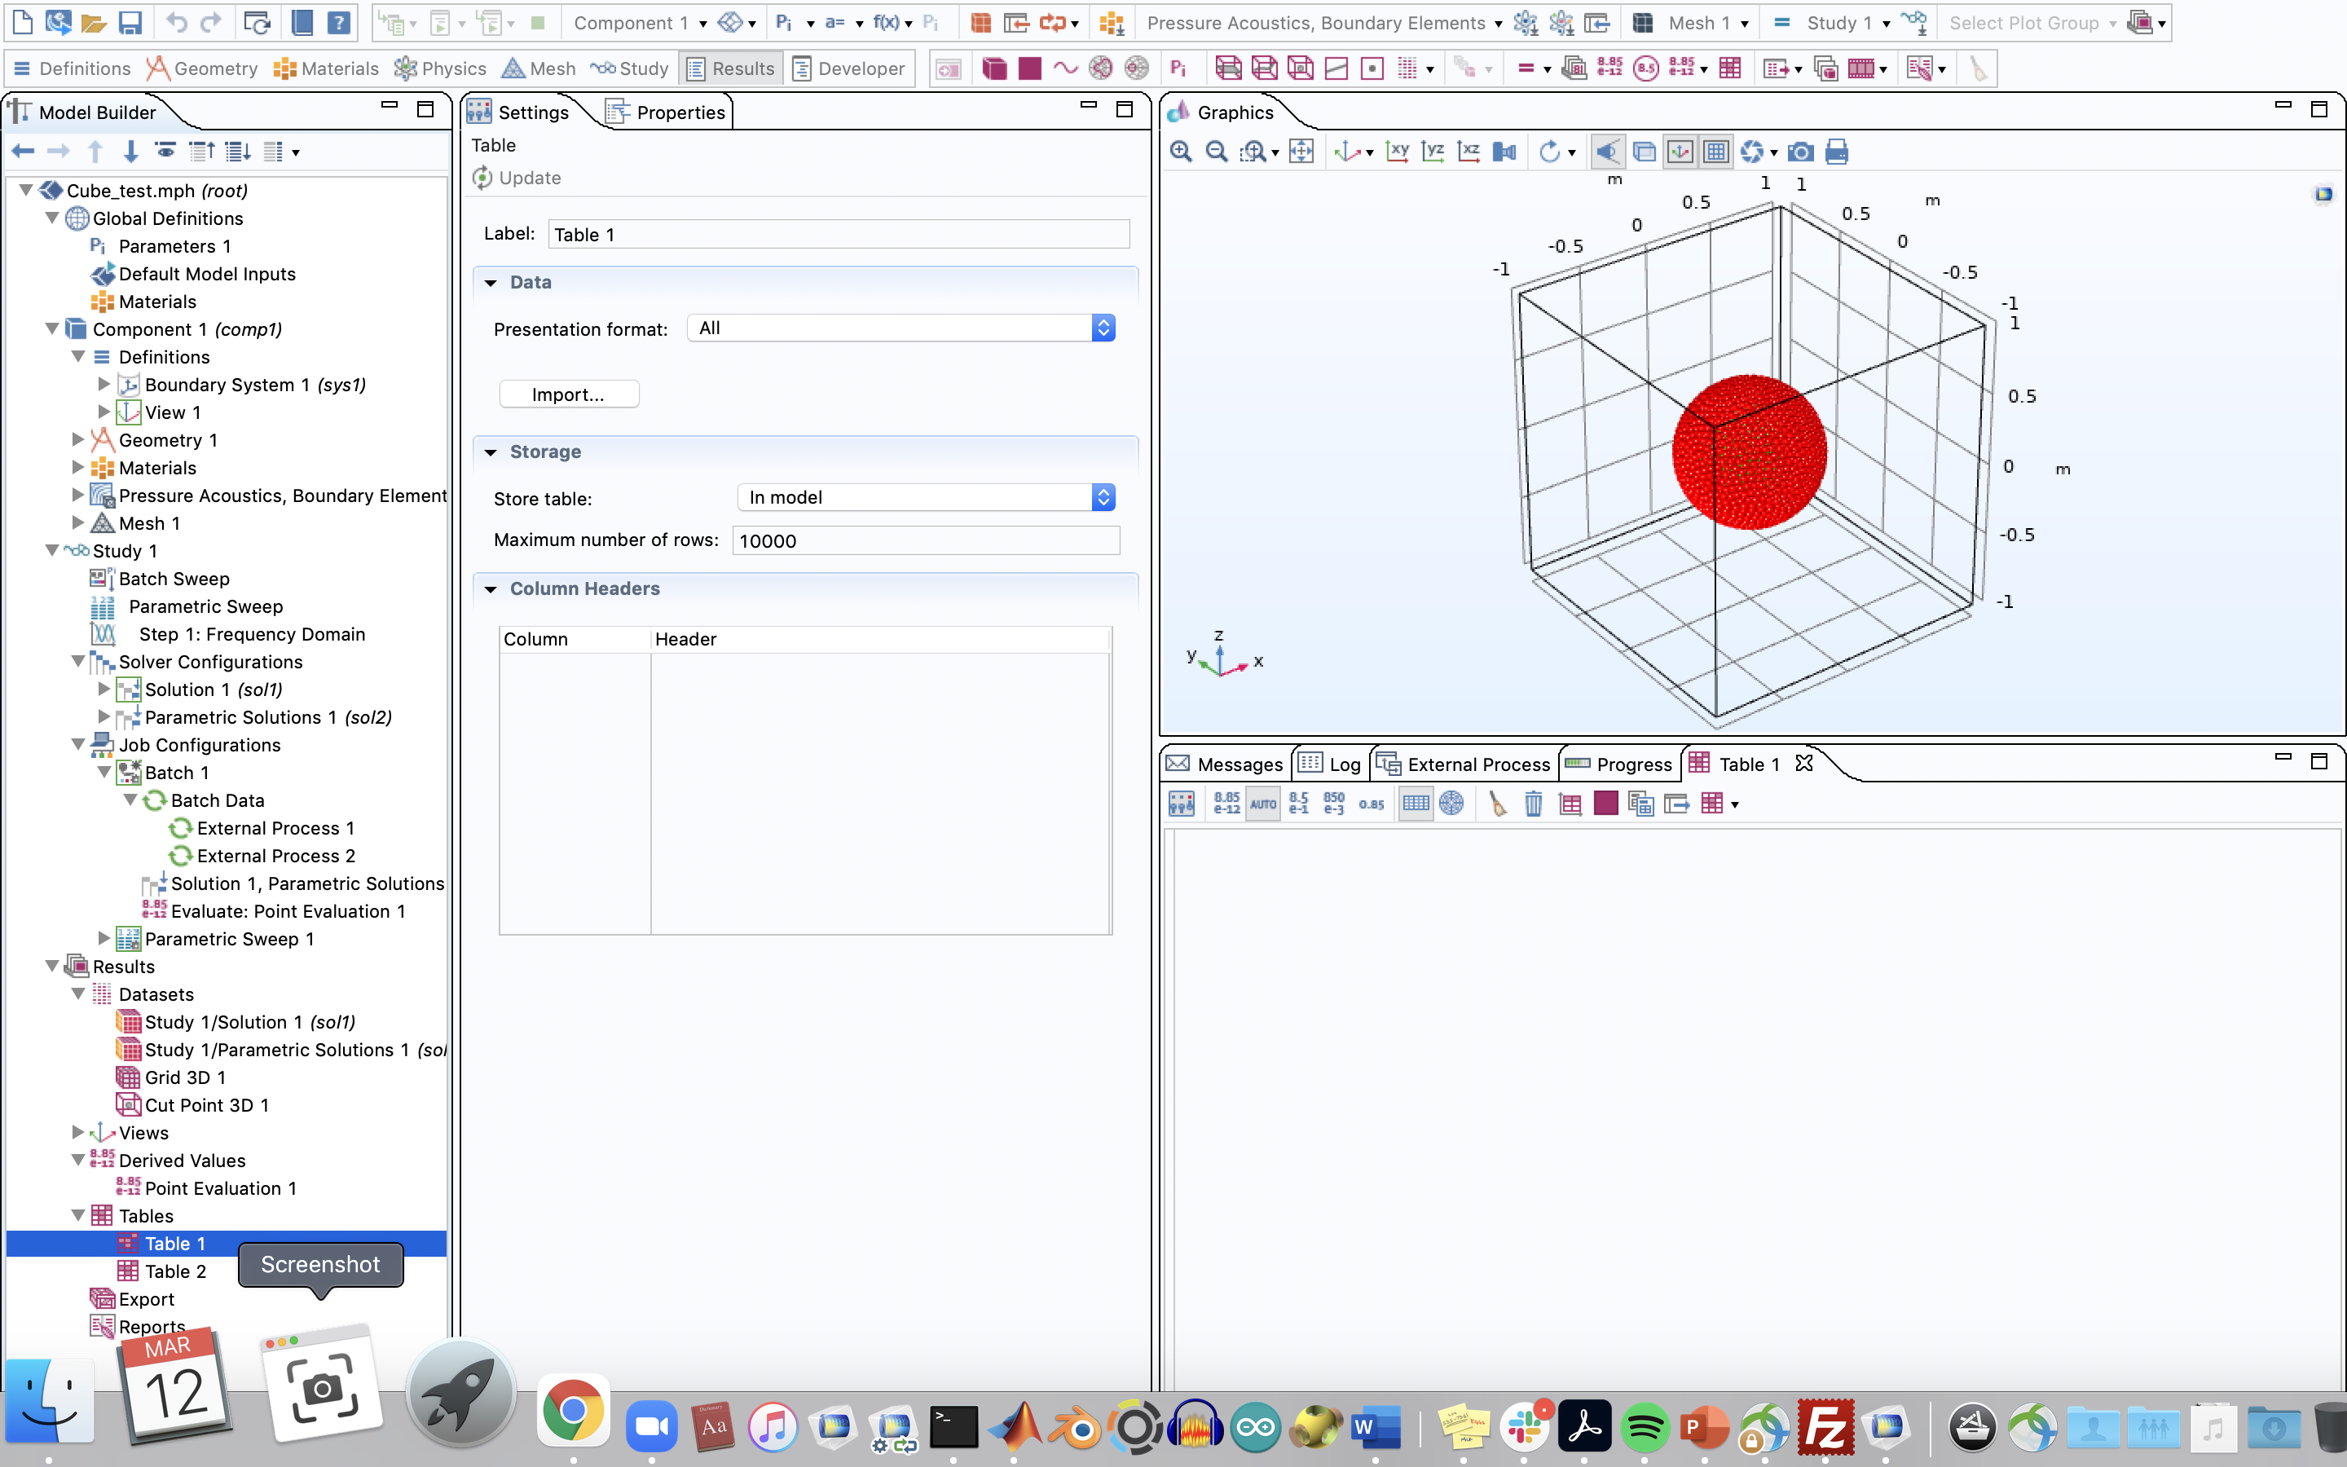2347x1467 pixels.
Task: Collapse the Column Headers section
Action: [491, 589]
